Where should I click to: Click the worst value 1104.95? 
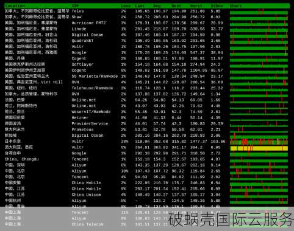click(x=198, y=71)
